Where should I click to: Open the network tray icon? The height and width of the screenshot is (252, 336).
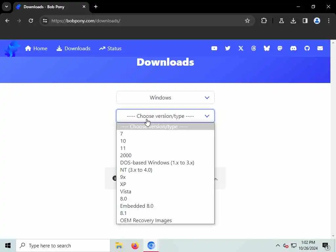pos(294,245)
